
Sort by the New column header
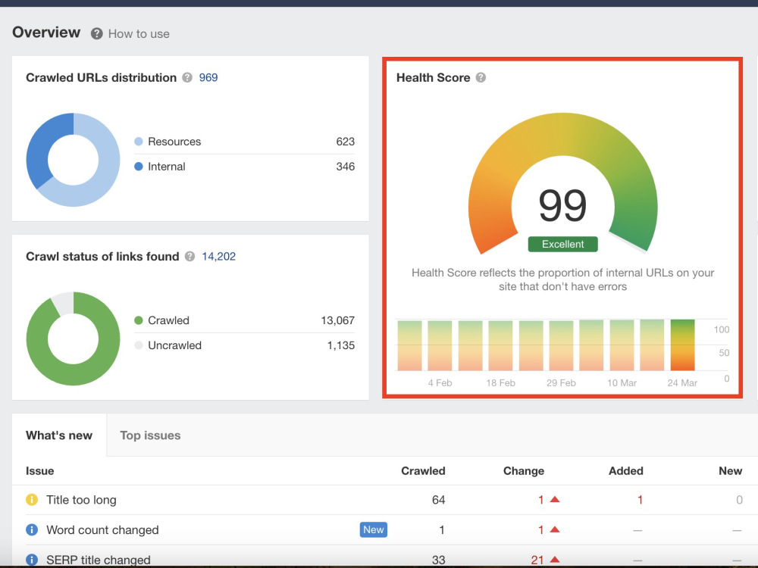pyautogui.click(x=730, y=471)
